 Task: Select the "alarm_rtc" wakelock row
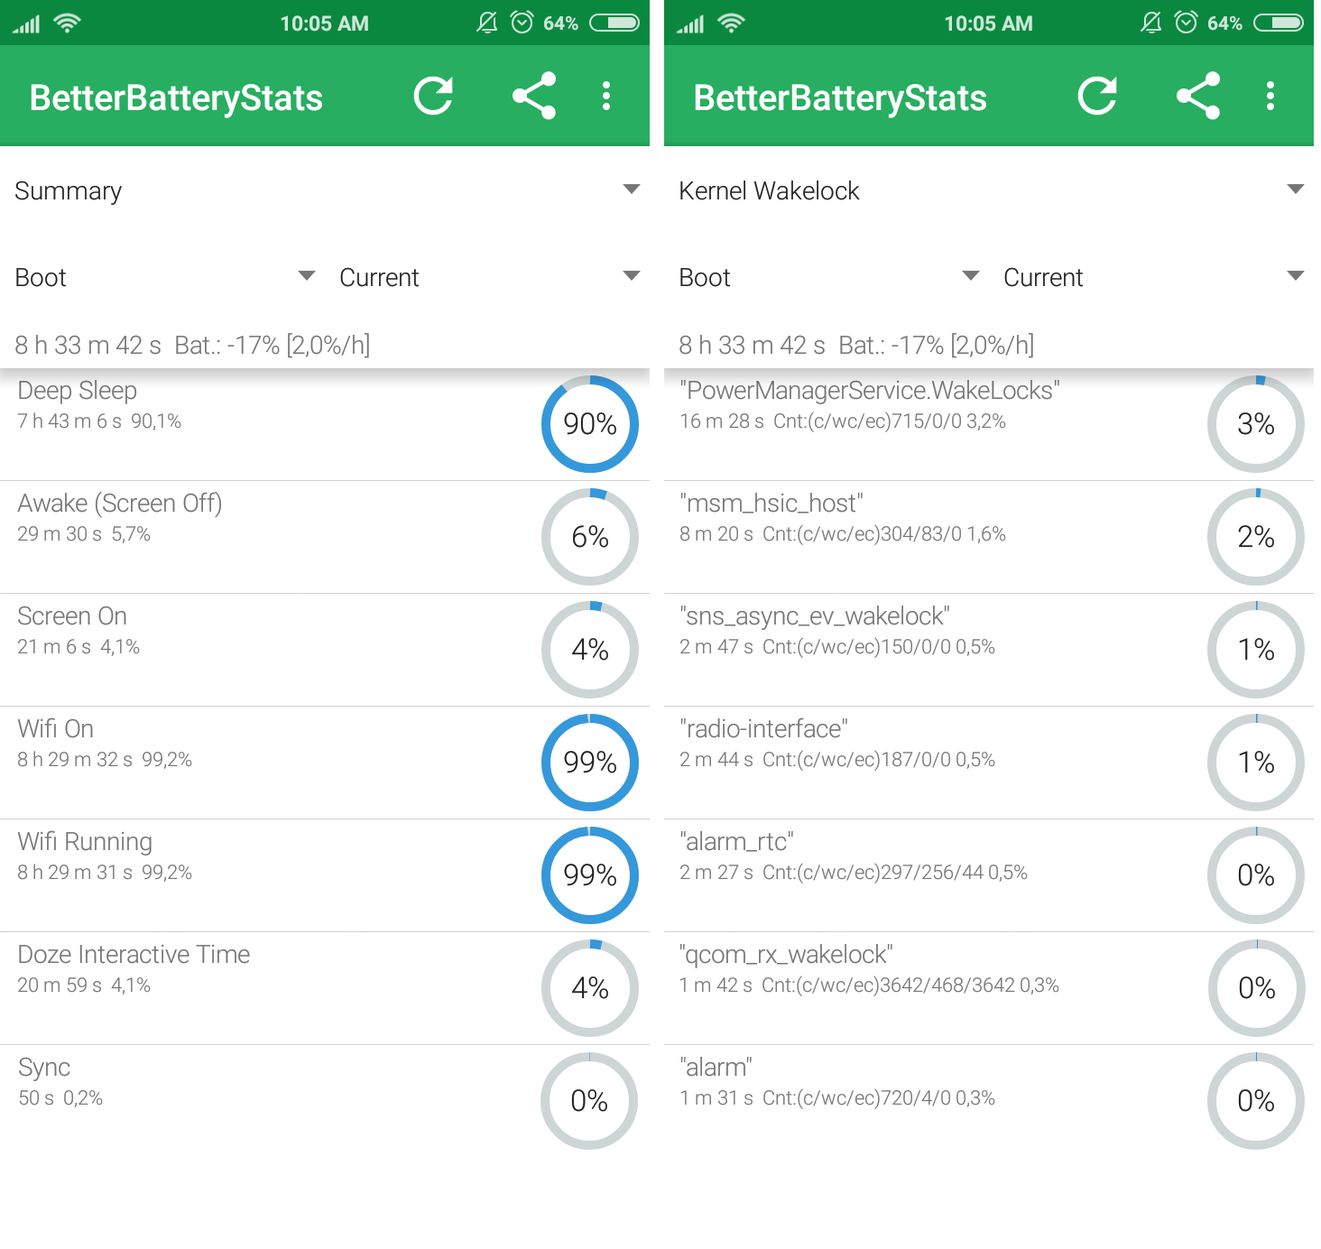coord(989,875)
